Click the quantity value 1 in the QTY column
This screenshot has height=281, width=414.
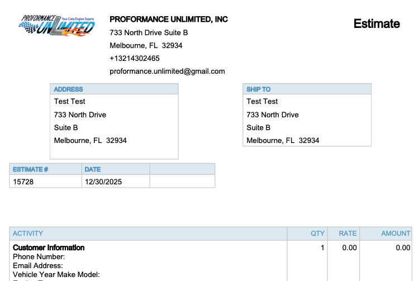[x=322, y=247]
